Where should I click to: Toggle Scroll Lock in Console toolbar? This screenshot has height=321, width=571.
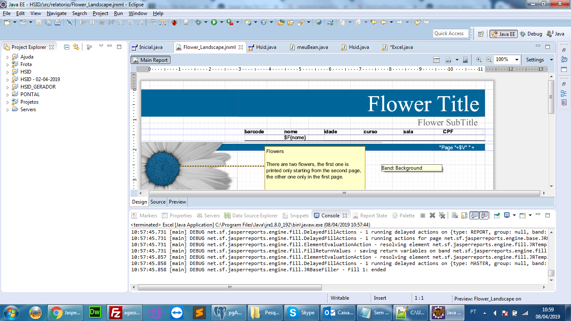[464, 215]
